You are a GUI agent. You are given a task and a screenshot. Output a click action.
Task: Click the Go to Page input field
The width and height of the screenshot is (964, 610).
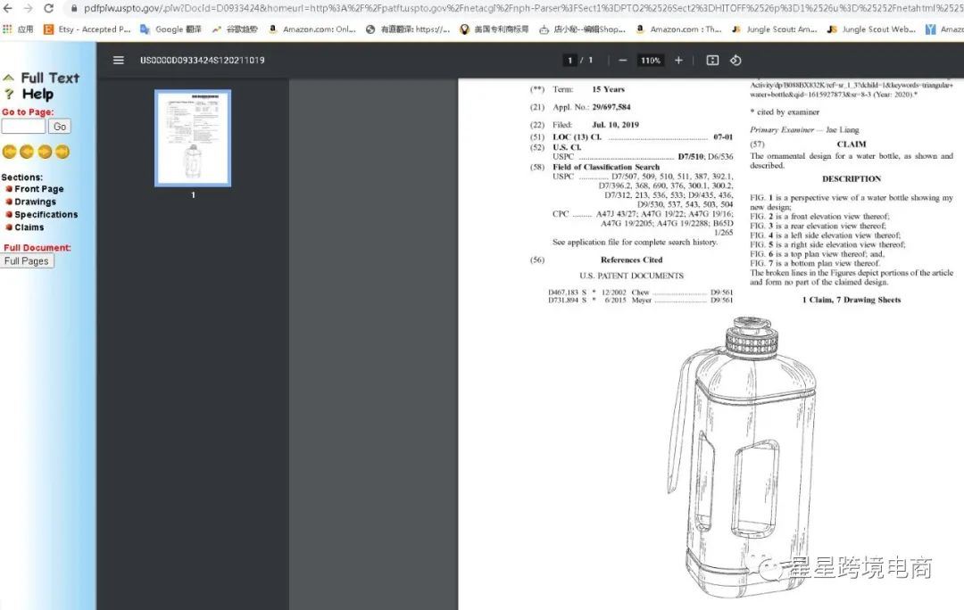(x=23, y=127)
